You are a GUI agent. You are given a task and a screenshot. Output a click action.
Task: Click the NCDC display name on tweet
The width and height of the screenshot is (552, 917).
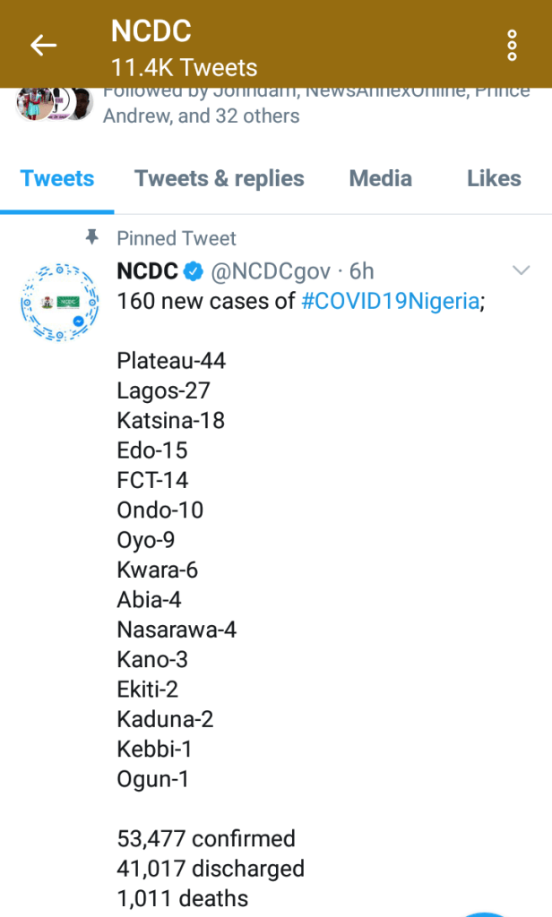pyautogui.click(x=147, y=271)
